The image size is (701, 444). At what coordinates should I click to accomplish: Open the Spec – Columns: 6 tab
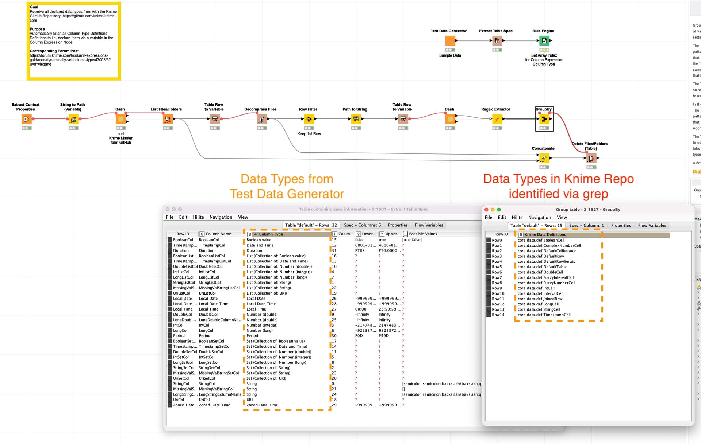pos(363,225)
